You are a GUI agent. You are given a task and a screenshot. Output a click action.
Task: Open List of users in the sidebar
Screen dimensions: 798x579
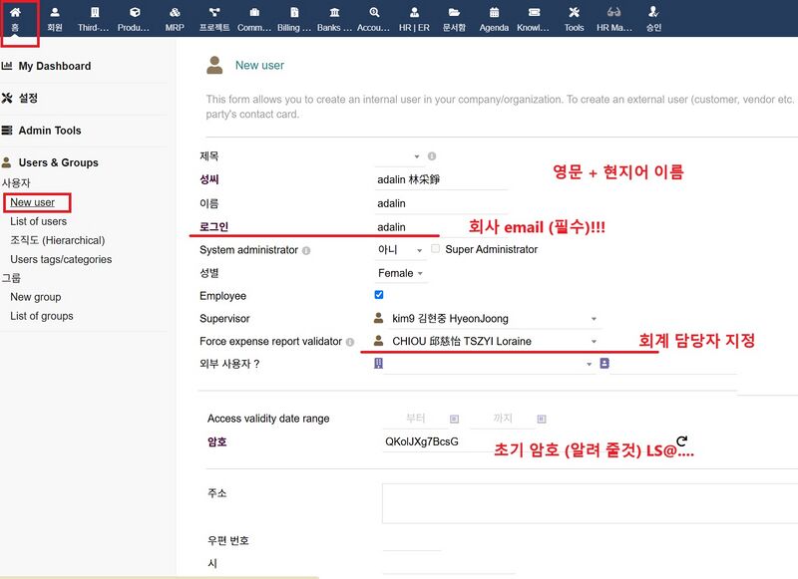pos(38,221)
